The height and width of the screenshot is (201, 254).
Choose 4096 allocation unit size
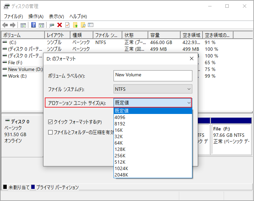153,117
